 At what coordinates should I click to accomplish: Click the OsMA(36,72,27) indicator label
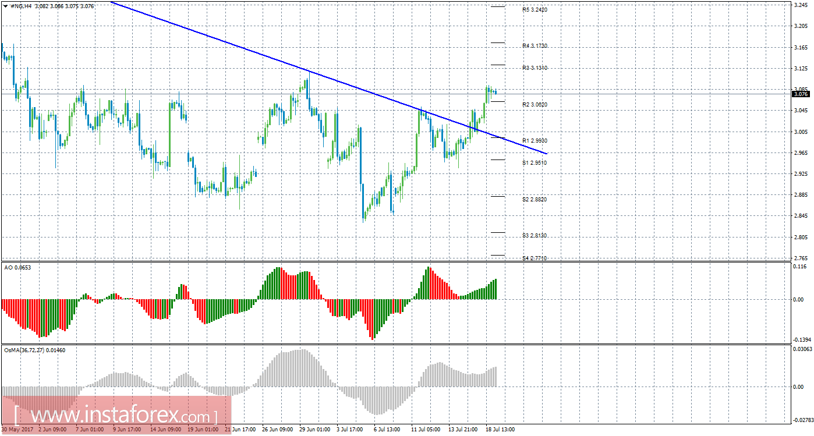(x=34, y=350)
